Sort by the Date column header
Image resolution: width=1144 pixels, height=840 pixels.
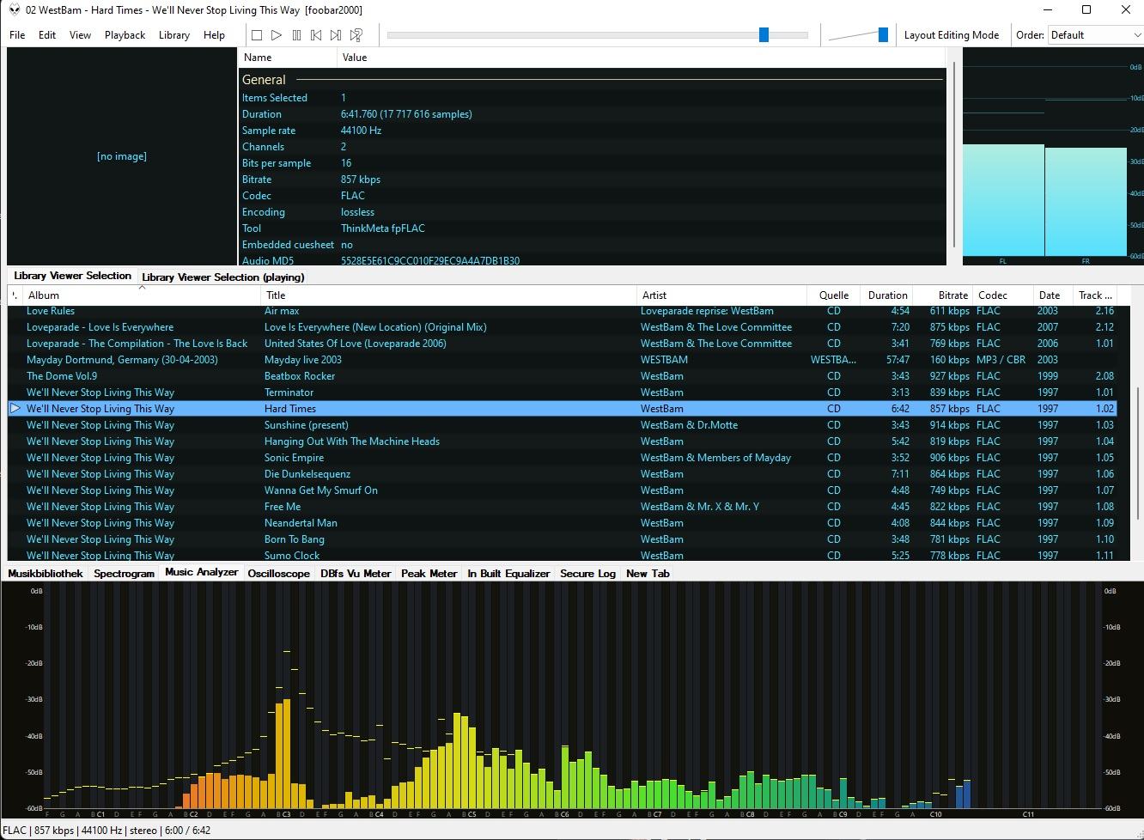(1052, 295)
